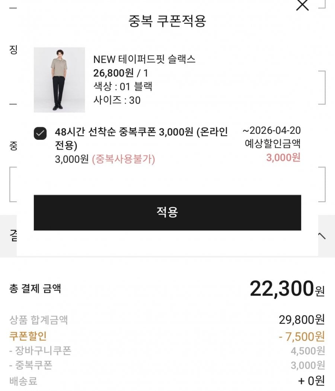
Task: Click the NEW 테이퍼드핏 슬랙스 product name
Action: [144, 59]
